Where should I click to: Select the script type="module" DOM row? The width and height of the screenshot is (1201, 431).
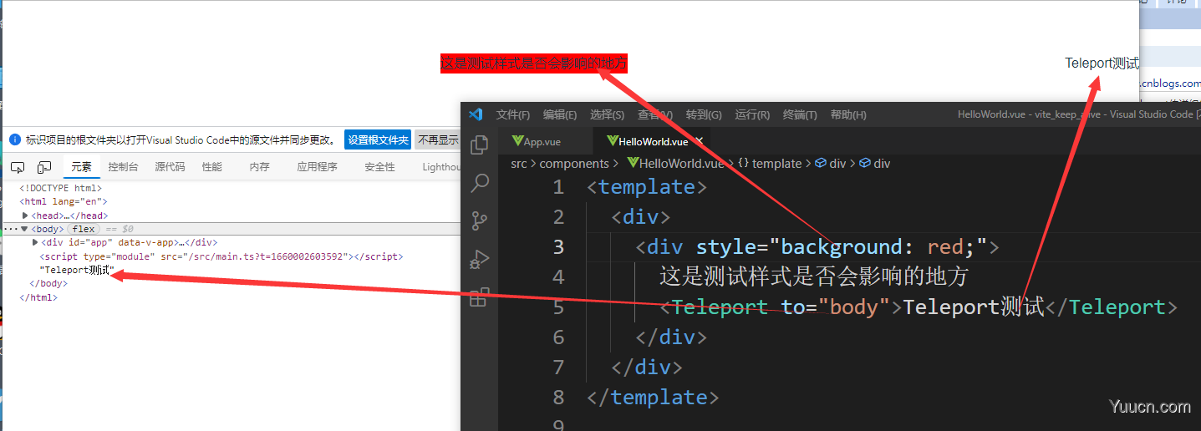click(221, 256)
